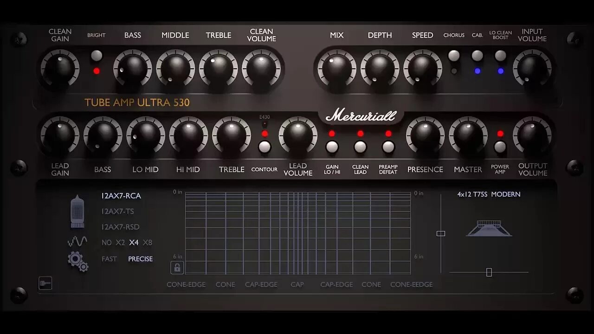Toggle the Power Amp button
The image size is (594, 334).
[500, 147]
